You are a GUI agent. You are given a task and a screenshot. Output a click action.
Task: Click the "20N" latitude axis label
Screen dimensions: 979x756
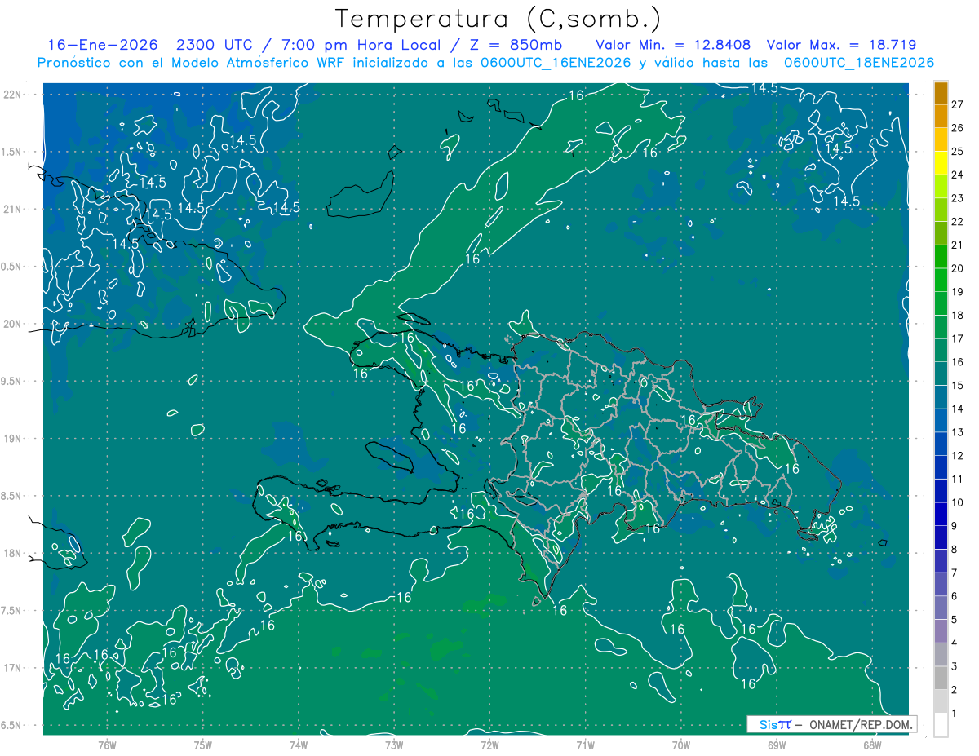tap(12, 324)
